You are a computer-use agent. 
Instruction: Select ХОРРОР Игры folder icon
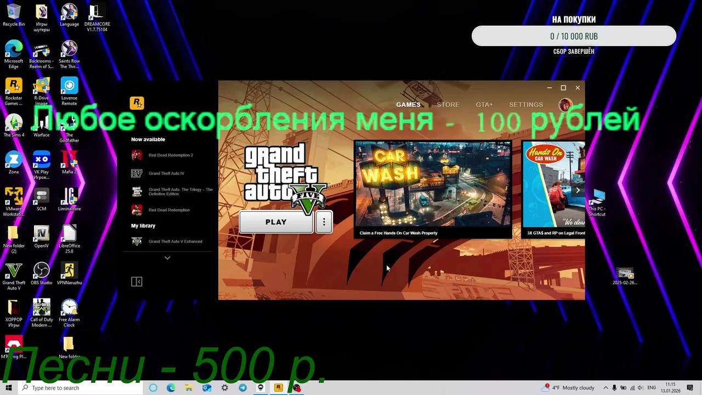tap(14, 313)
